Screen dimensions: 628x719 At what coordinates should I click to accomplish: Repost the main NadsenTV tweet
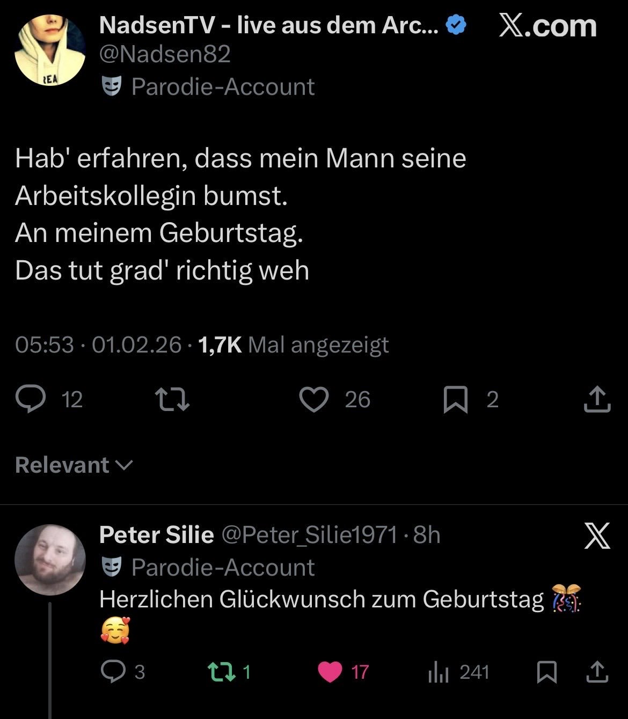(172, 400)
